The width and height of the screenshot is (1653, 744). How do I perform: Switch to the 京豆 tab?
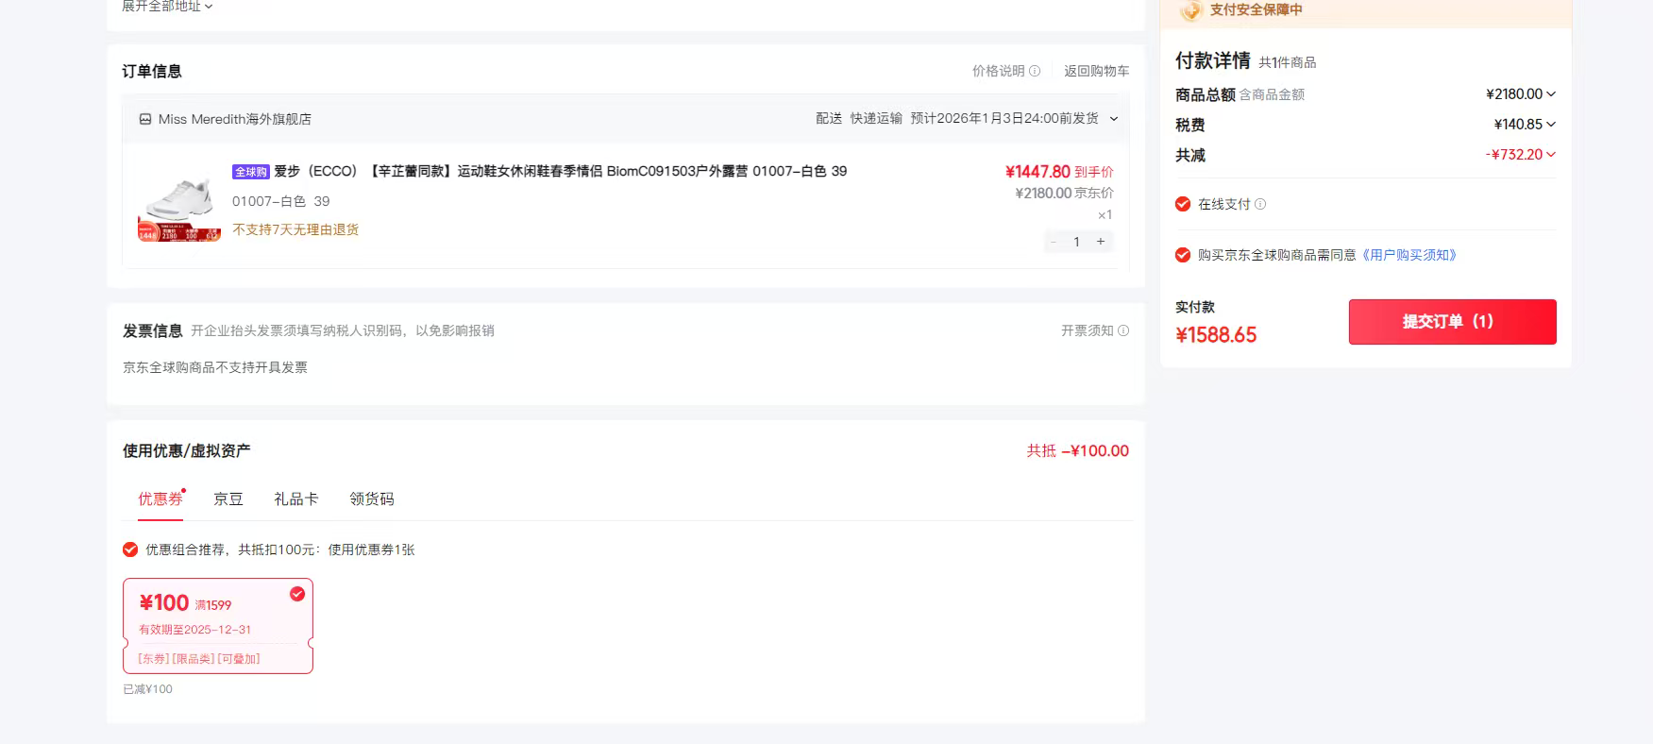coord(228,499)
